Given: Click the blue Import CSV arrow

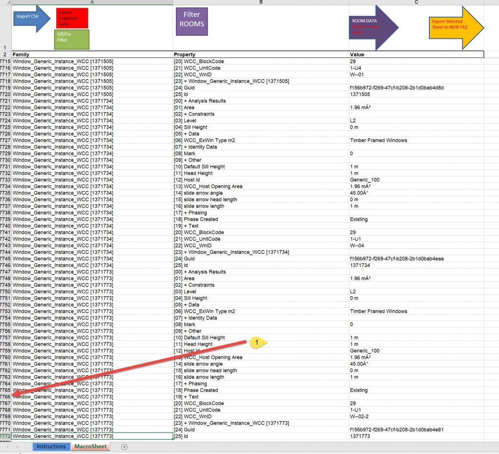Looking at the screenshot, I should (x=29, y=18).
